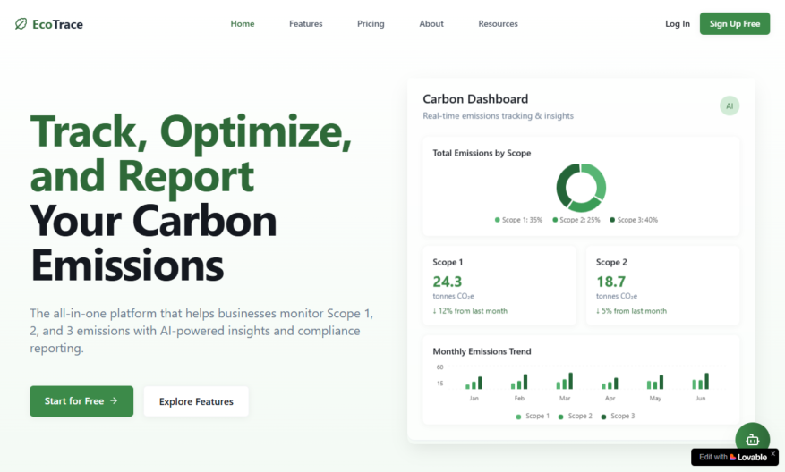Click the Real-time emissions tracking subtitle
This screenshot has width=785, height=472.
[x=499, y=115]
